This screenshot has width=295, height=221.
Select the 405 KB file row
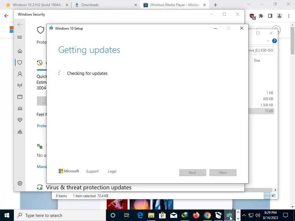click(x=262, y=99)
